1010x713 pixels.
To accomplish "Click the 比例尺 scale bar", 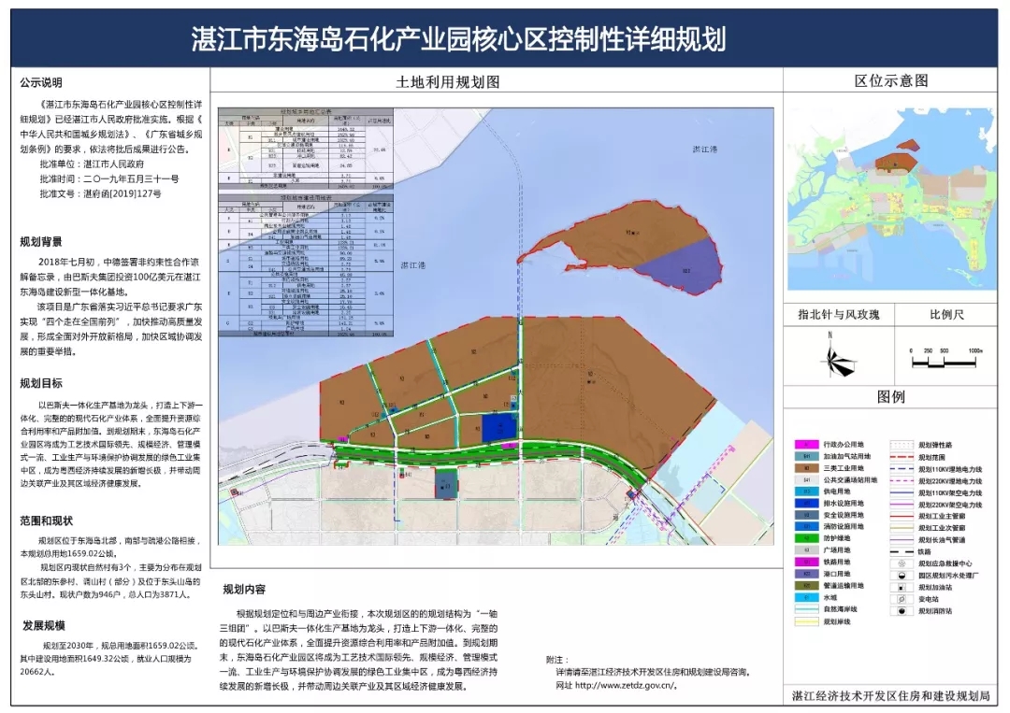I will [945, 359].
